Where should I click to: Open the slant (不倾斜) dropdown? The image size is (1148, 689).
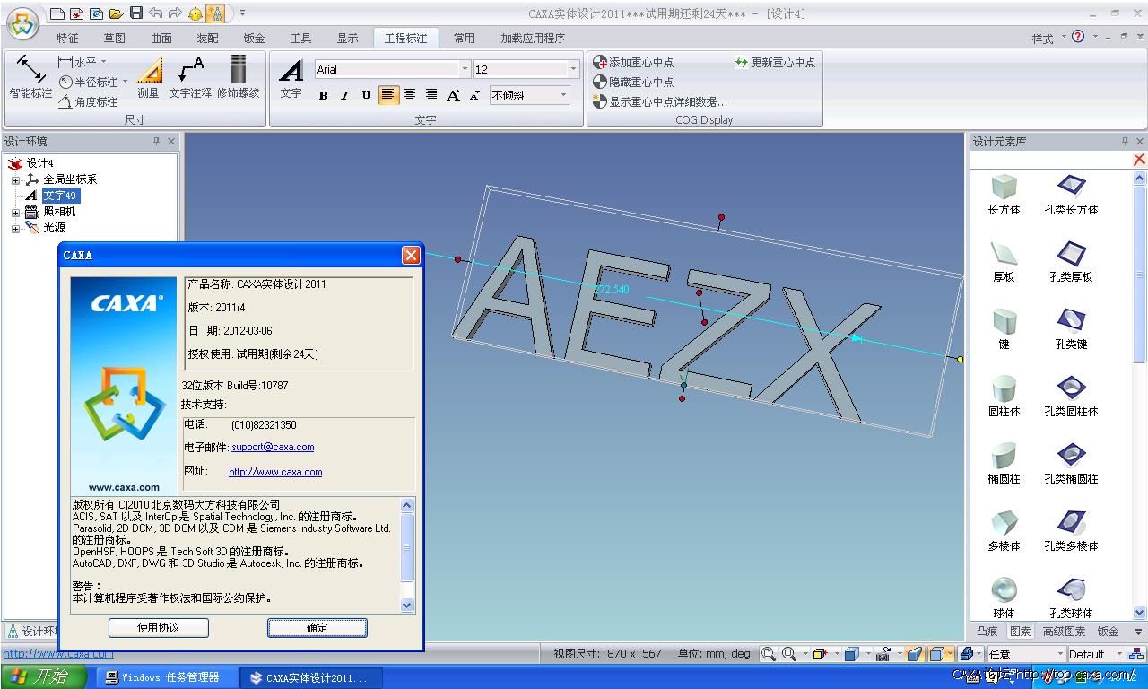pos(563,95)
